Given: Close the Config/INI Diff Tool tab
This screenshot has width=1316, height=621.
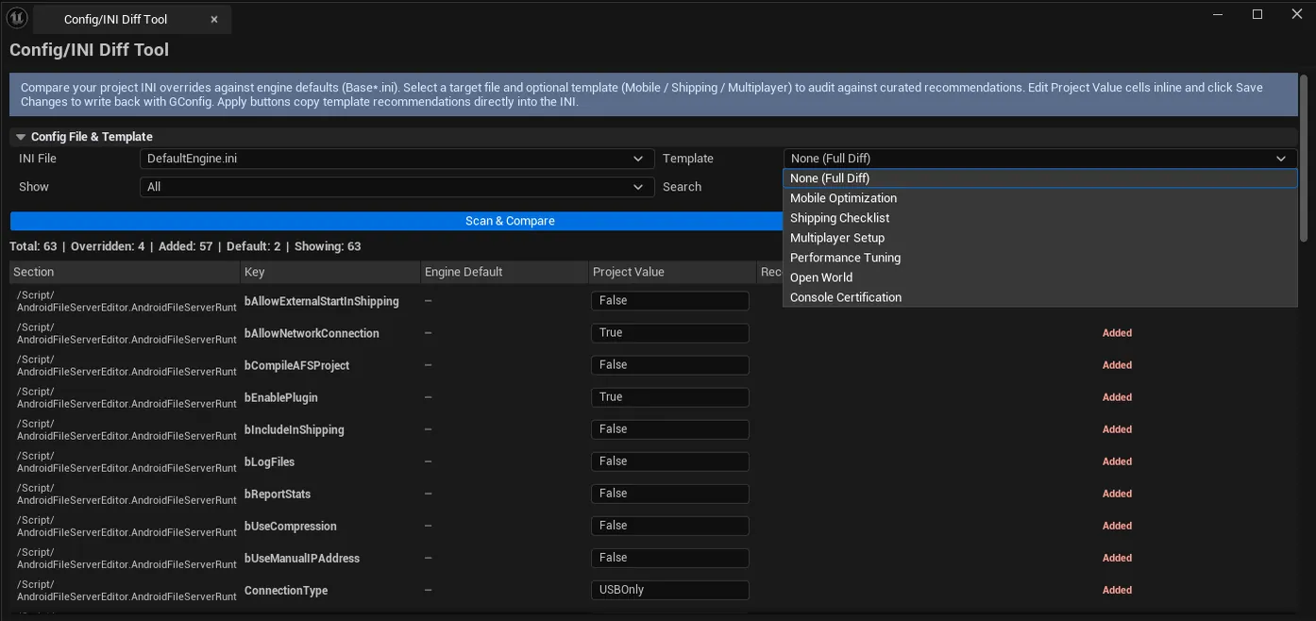Looking at the screenshot, I should point(214,20).
